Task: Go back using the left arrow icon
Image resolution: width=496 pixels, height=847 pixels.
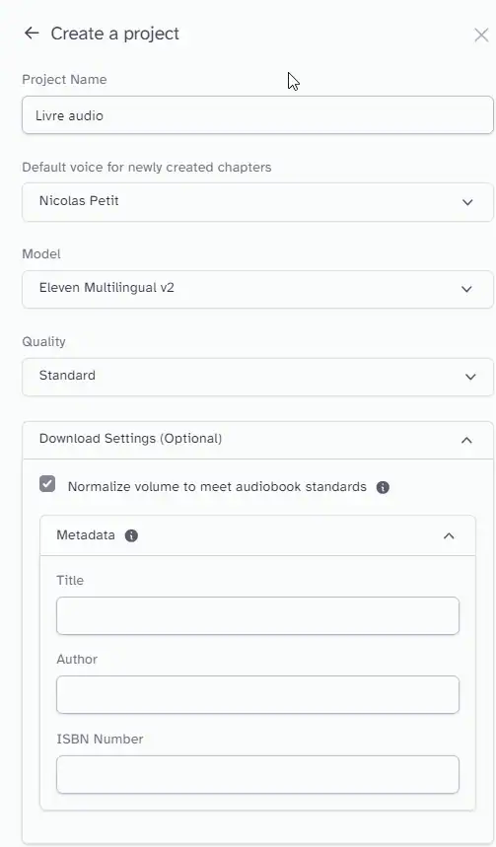Action: tap(32, 33)
